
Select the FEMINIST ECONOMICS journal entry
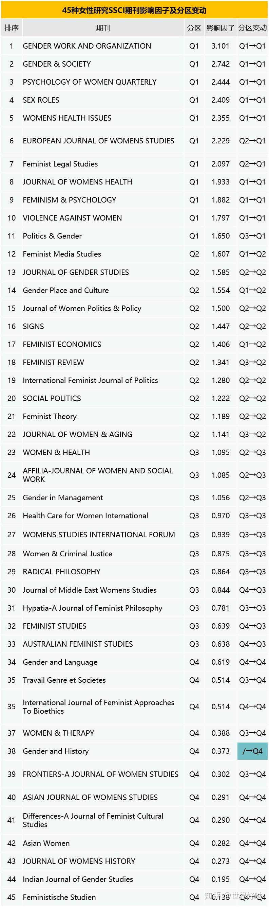click(62, 344)
